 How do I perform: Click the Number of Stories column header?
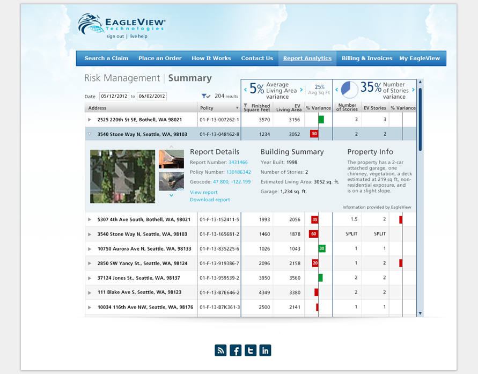click(347, 108)
